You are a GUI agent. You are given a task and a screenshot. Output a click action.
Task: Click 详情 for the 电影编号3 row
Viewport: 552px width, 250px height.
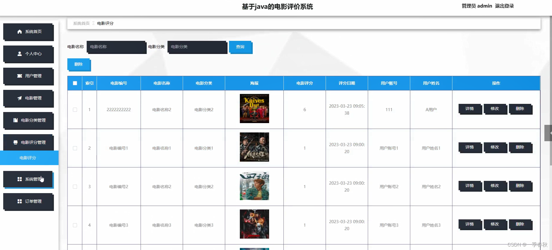click(470, 224)
